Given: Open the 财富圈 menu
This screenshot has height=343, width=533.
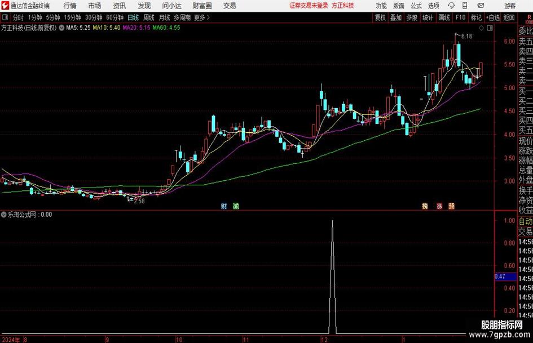Looking at the screenshot, I should 202,6.
